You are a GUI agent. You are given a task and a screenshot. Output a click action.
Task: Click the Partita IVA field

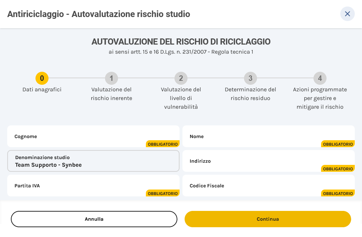93,186
